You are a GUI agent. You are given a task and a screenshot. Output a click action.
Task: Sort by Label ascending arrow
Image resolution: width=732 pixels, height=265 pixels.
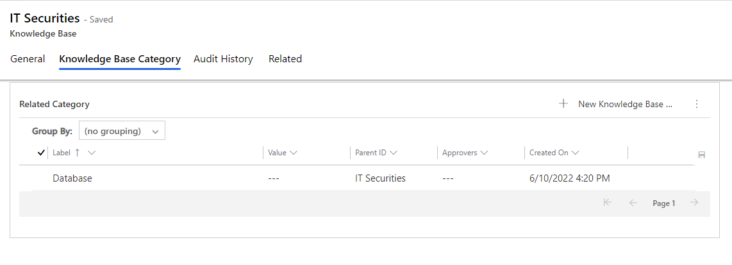tap(78, 152)
